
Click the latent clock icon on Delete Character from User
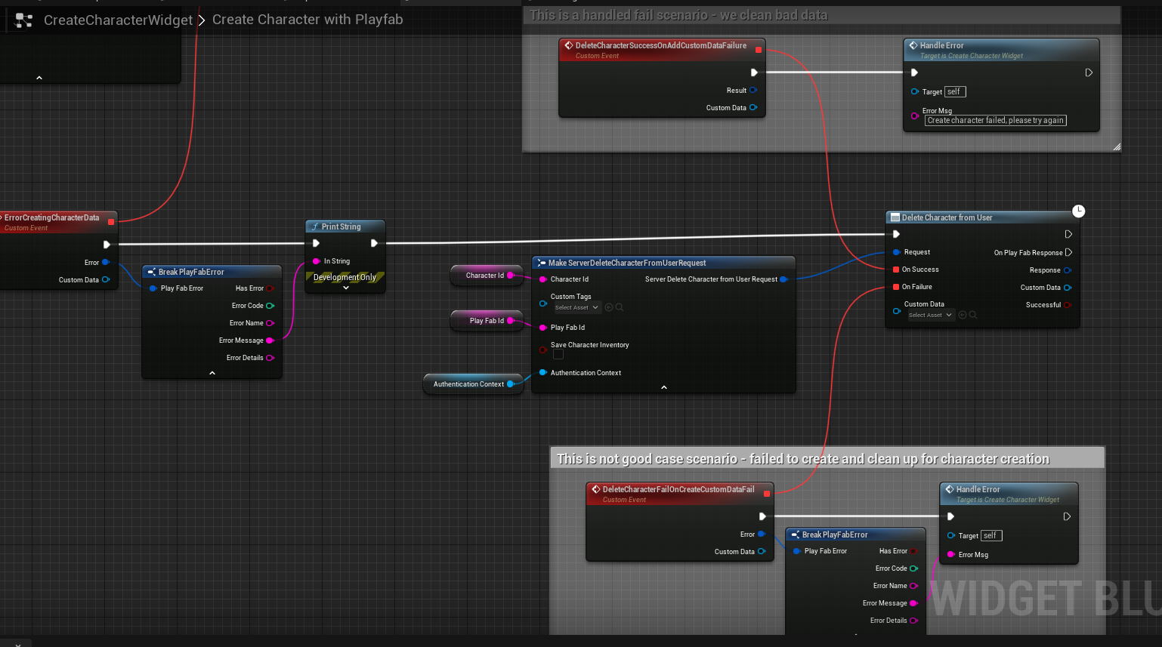(1078, 211)
